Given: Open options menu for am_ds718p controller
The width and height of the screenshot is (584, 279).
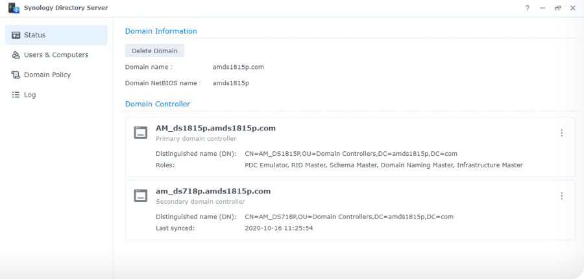Looking at the screenshot, I should click(x=562, y=195).
